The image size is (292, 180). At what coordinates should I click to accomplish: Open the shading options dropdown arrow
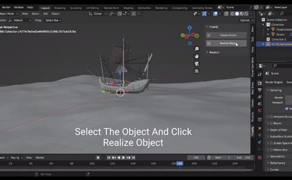tap(251, 14)
